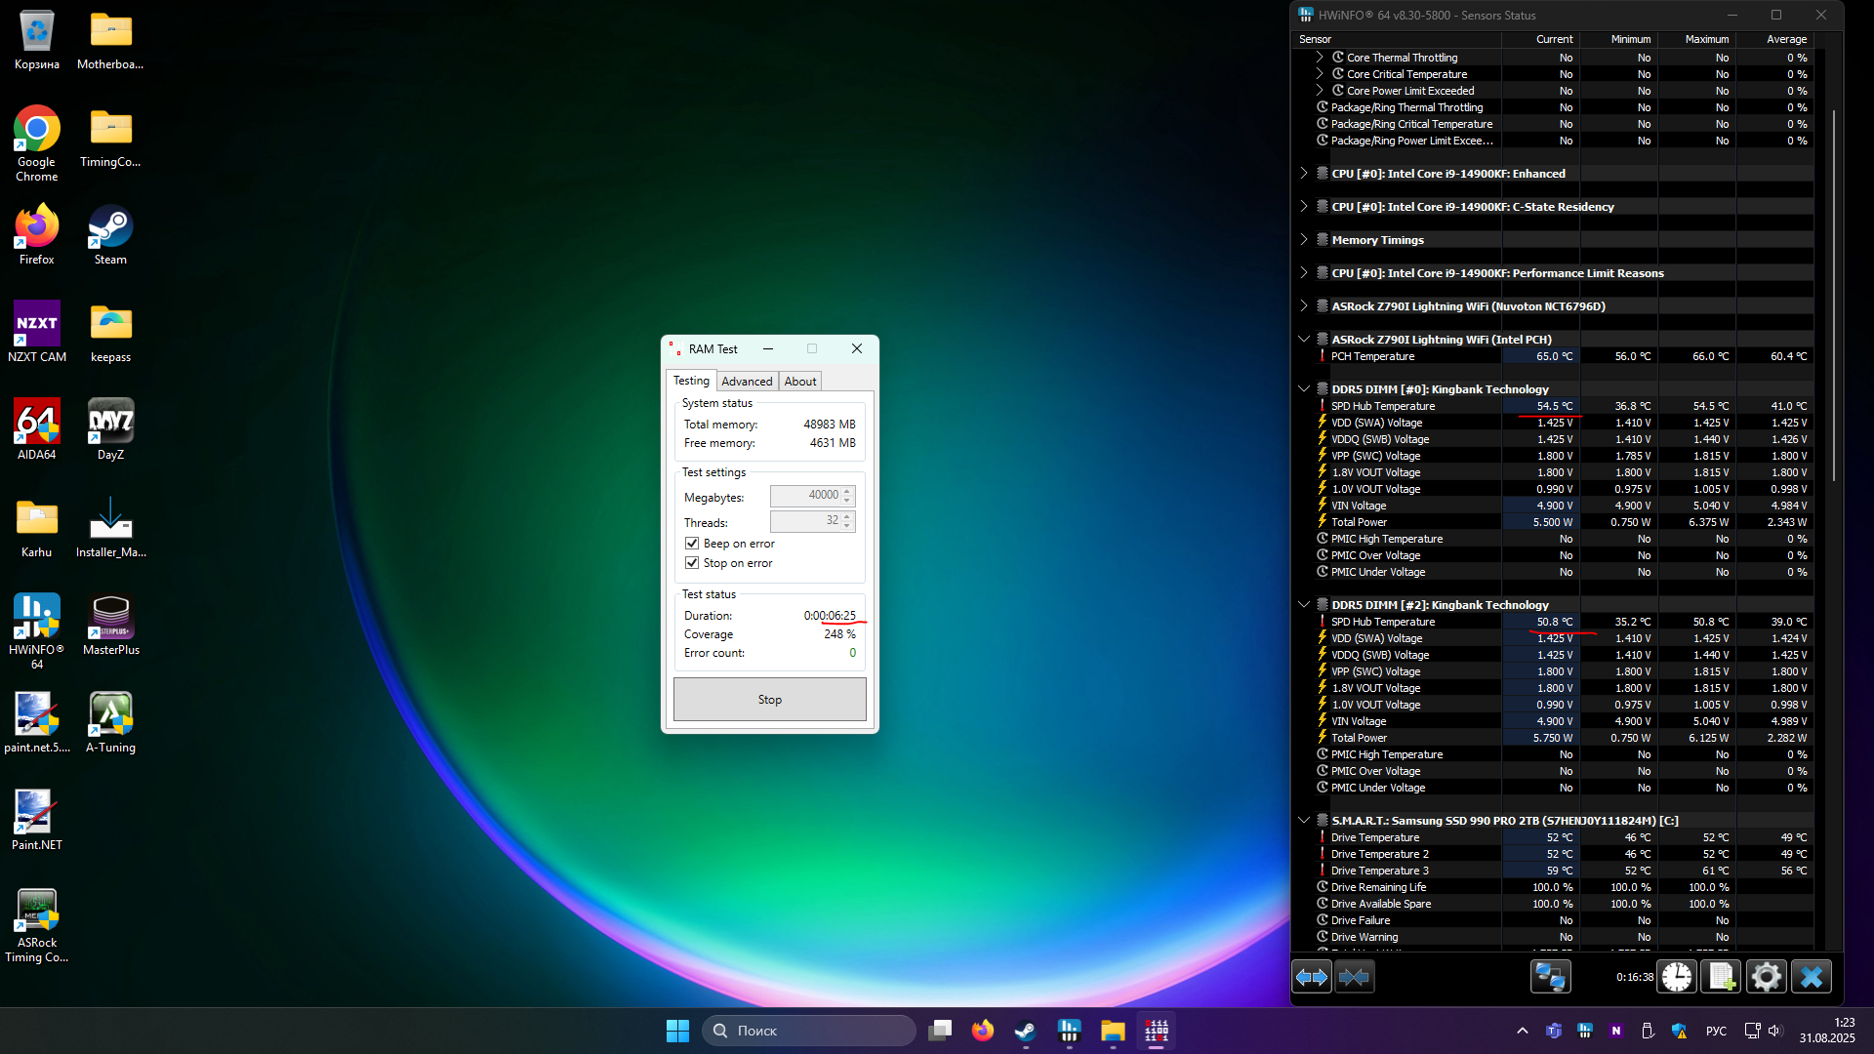Image resolution: width=1874 pixels, height=1054 pixels.
Task: Open TimingCo... folder on desktop
Action: pyautogui.click(x=110, y=137)
